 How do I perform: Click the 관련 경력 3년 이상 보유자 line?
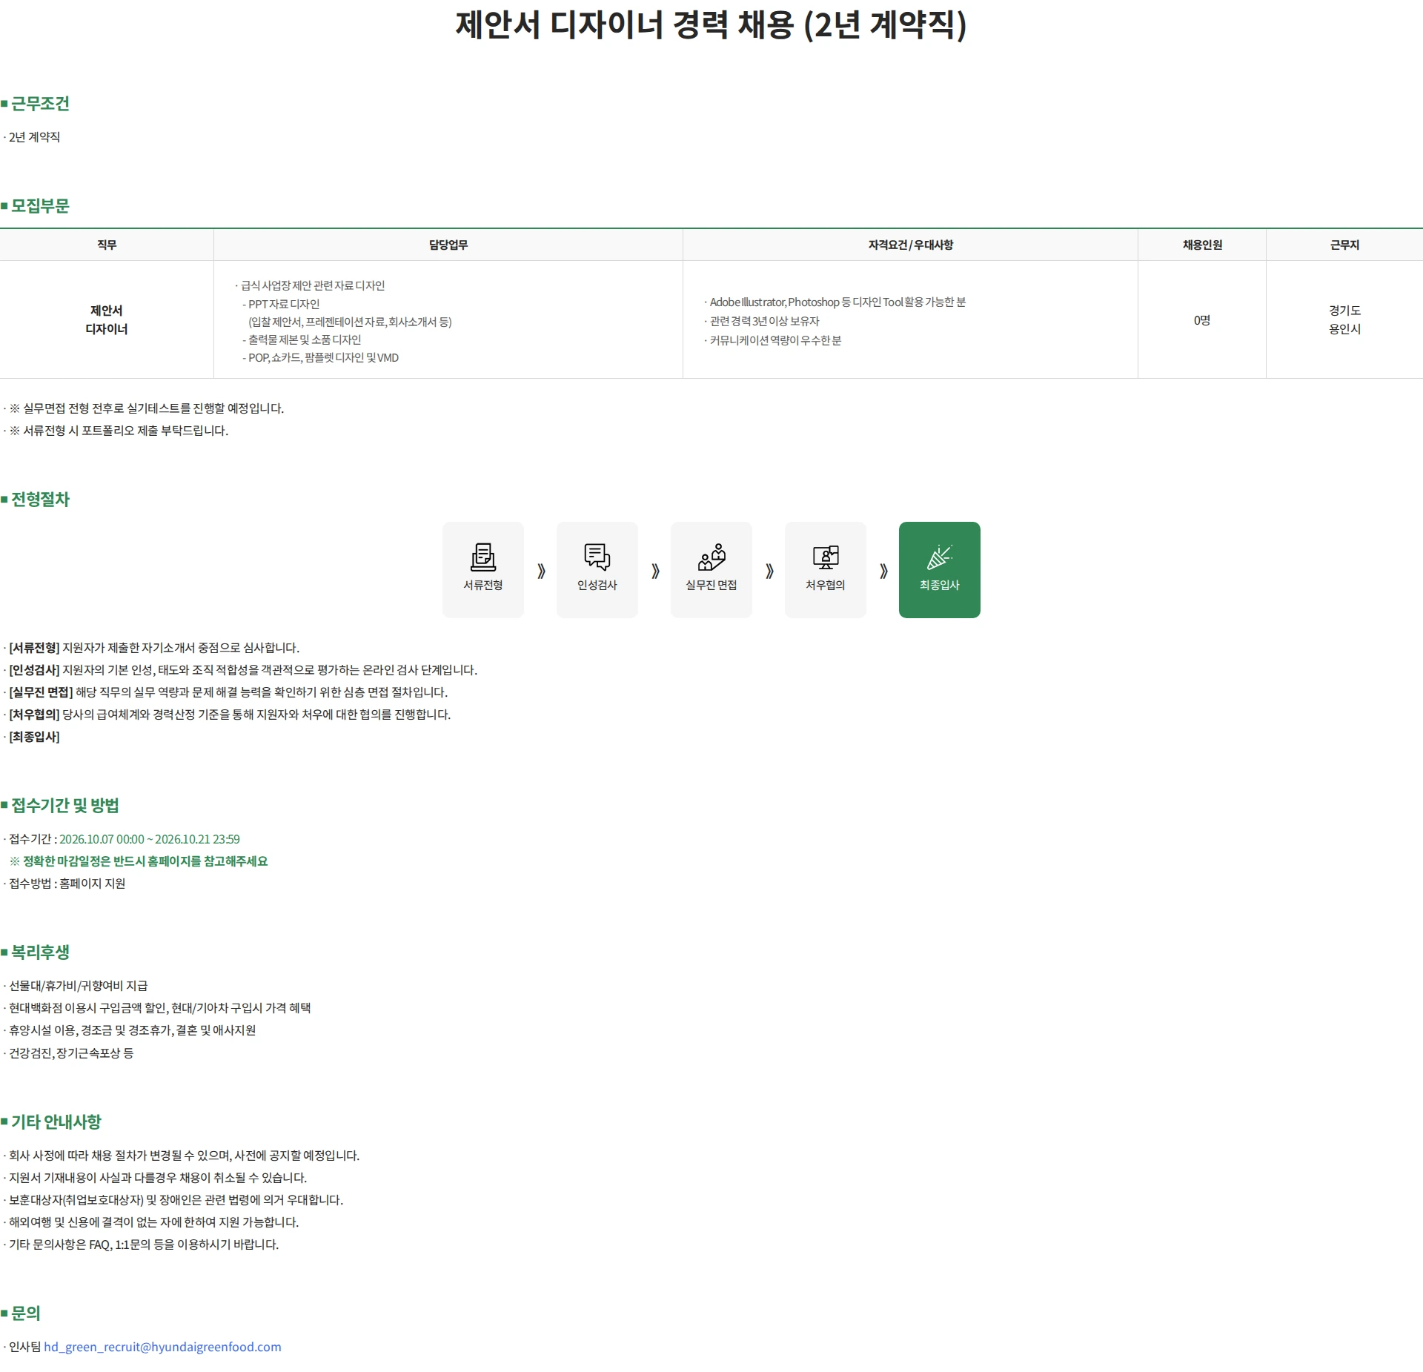coord(762,321)
